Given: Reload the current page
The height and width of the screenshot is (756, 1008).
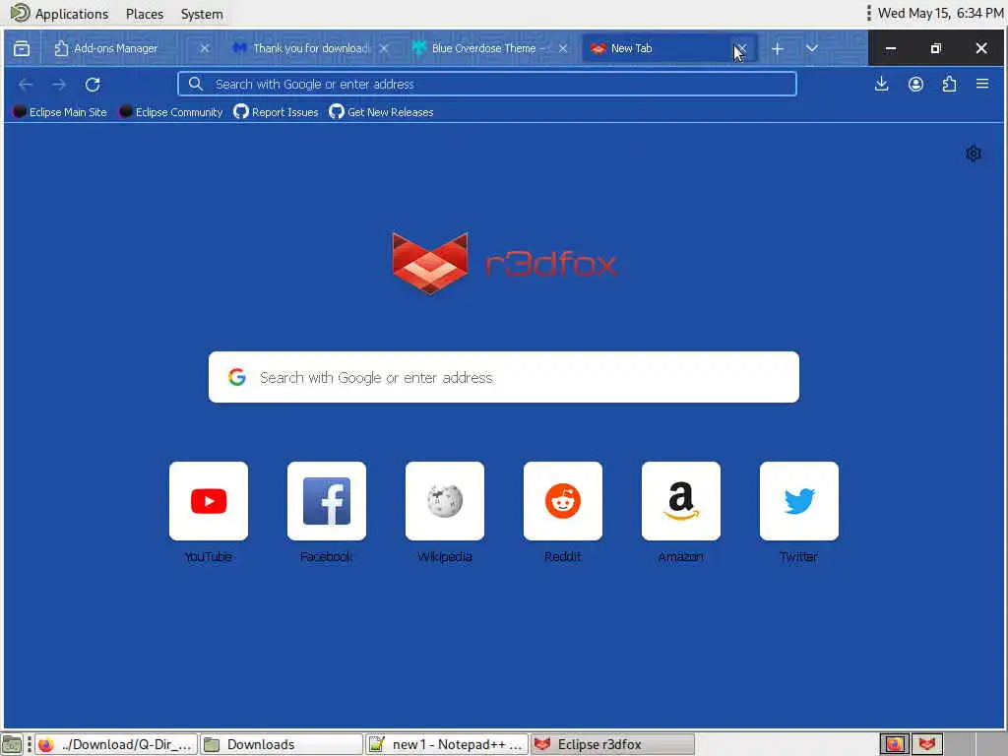Looking at the screenshot, I should (x=93, y=85).
